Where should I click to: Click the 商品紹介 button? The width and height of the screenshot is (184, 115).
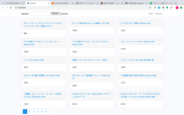55,14
